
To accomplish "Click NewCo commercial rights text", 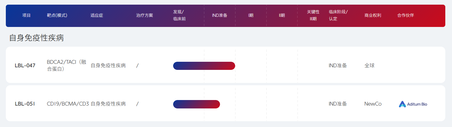I will click(x=373, y=104).
